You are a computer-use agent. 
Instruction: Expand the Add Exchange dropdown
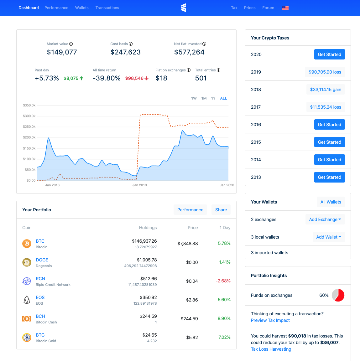coord(325,219)
